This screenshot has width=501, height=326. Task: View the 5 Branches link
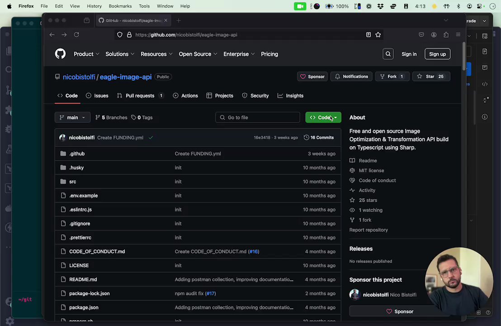tap(111, 117)
